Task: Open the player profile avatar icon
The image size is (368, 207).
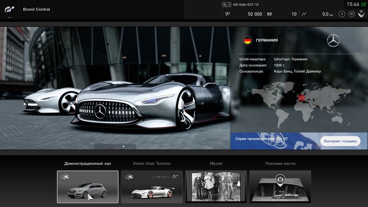Action: [361, 14]
